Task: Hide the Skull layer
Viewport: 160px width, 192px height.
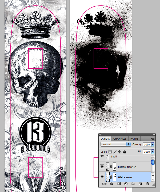Action: (x=102, y=156)
